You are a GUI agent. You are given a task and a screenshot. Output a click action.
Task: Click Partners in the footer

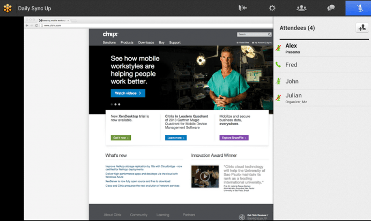pos(189,215)
